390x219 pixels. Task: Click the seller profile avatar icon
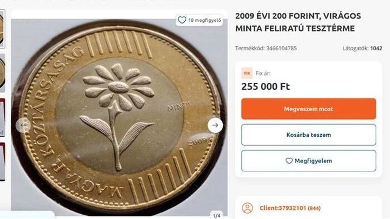tap(247, 208)
